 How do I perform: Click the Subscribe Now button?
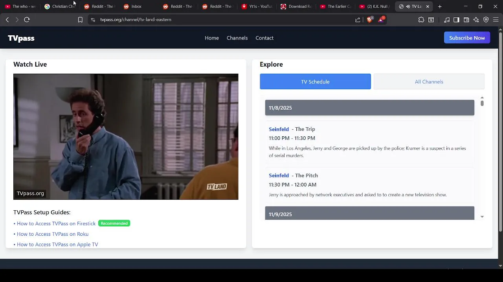[467, 38]
